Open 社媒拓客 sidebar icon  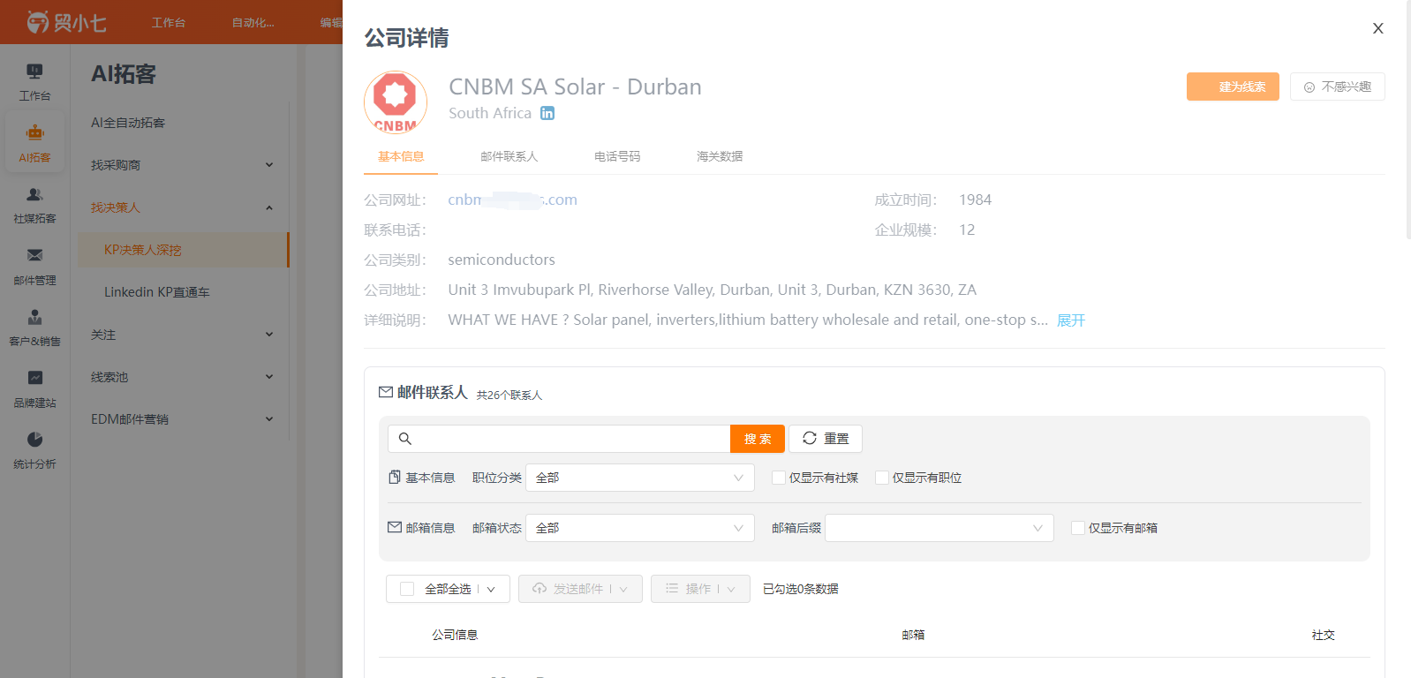pyautogui.click(x=34, y=194)
